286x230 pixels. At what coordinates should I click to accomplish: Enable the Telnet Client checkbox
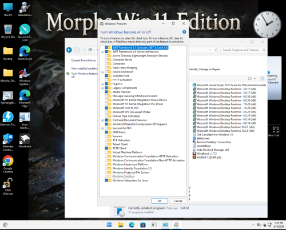pyautogui.click(x=106, y=144)
